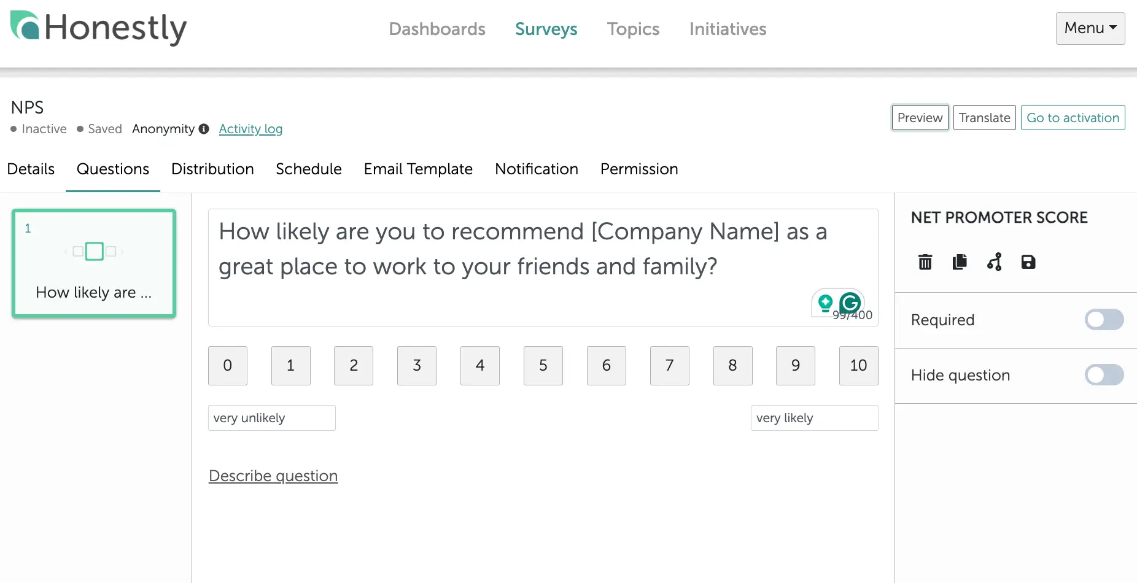The image size is (1137, 583).
Task: Open the Email Template tab
Action: [418, 169]
